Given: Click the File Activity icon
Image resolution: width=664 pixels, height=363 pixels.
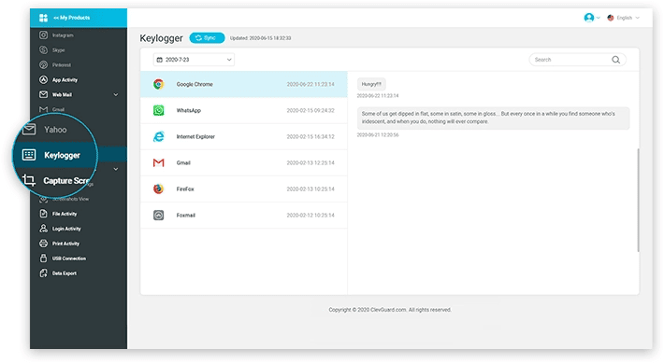Looking at the screenshot, I should point(43,214).
